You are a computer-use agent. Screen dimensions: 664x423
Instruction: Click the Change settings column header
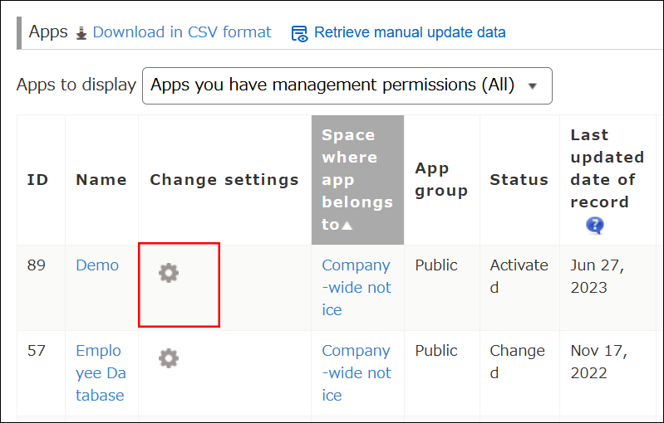pos(224,180)
